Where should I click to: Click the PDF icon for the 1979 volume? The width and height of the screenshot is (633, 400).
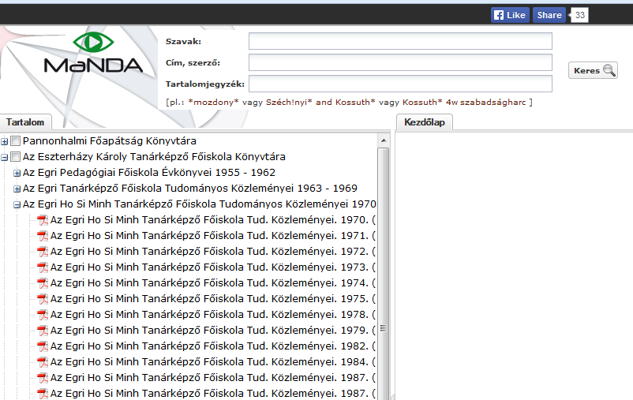tap(43, 330)
